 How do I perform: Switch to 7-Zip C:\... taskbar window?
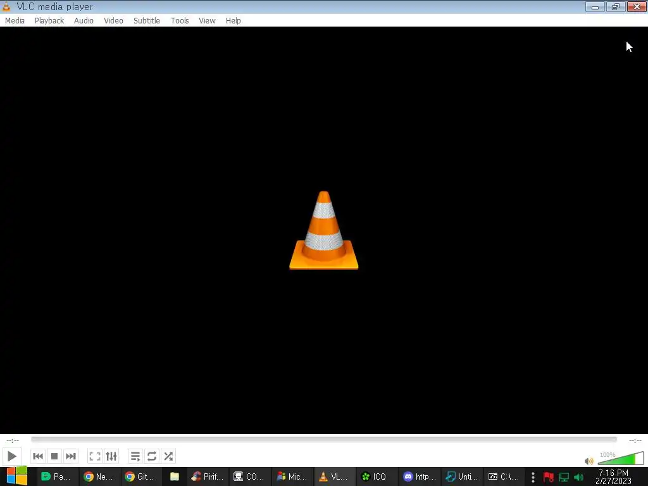(504, 477)
